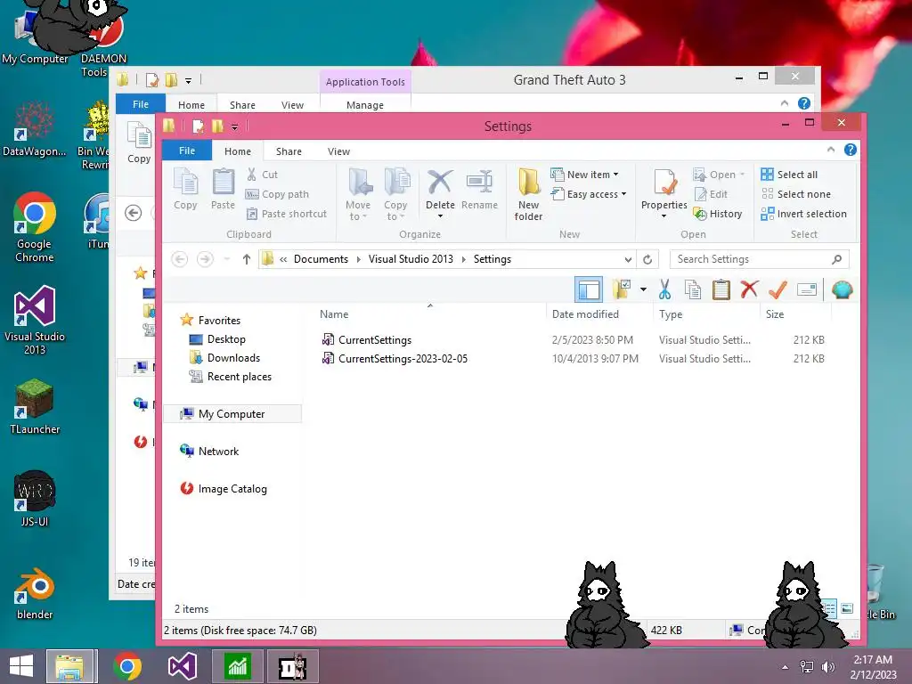Click Visual Studio 2013 breadcrumb in address bar
Screen dimensions: 912x684
411,259
